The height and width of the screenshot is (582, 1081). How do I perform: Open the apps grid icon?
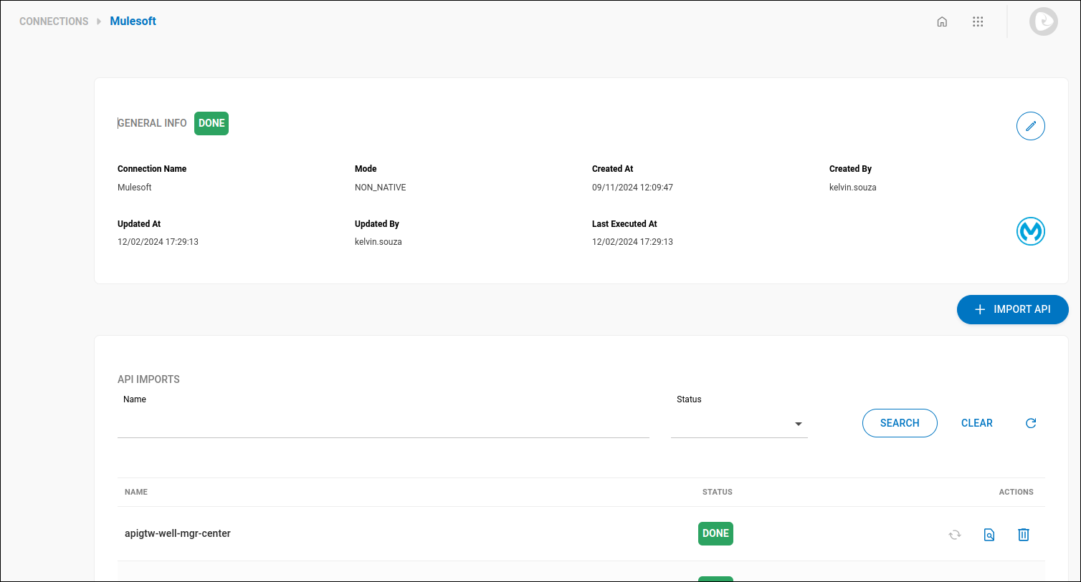click(978, 21)
